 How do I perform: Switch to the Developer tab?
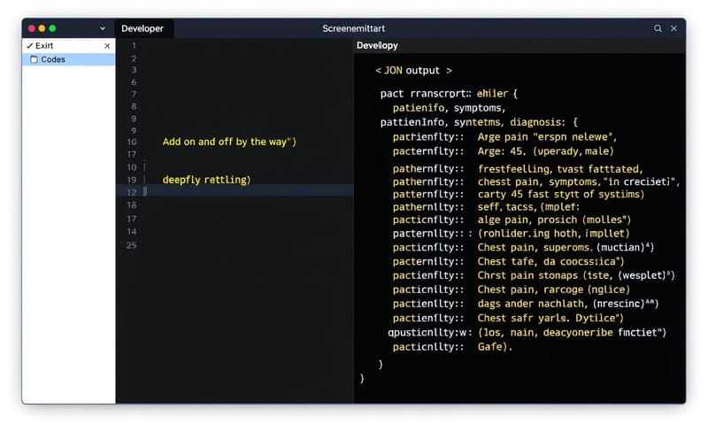click(x=142, y=28)
